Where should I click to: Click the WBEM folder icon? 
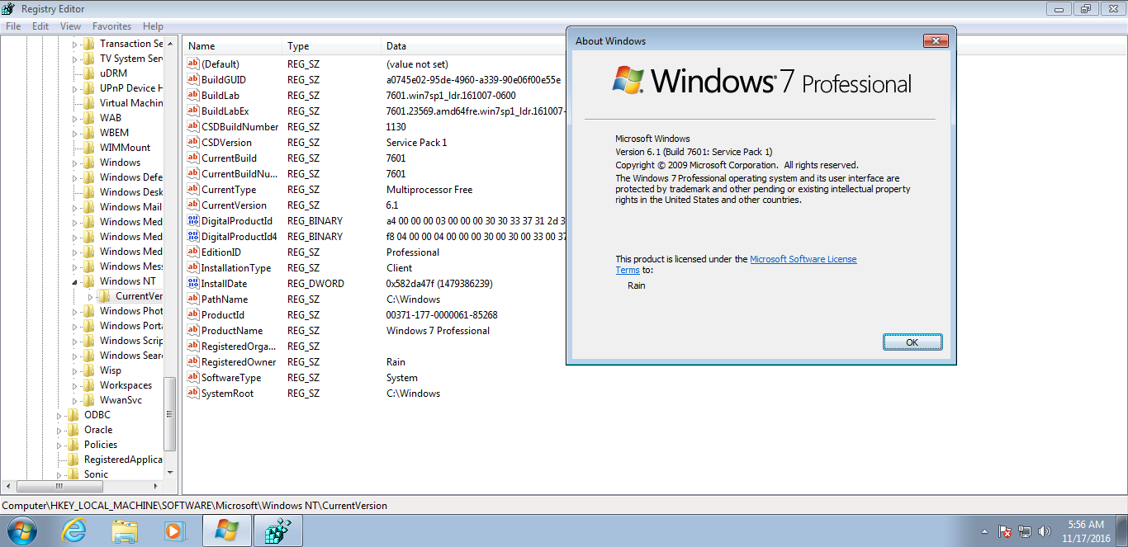89,133
